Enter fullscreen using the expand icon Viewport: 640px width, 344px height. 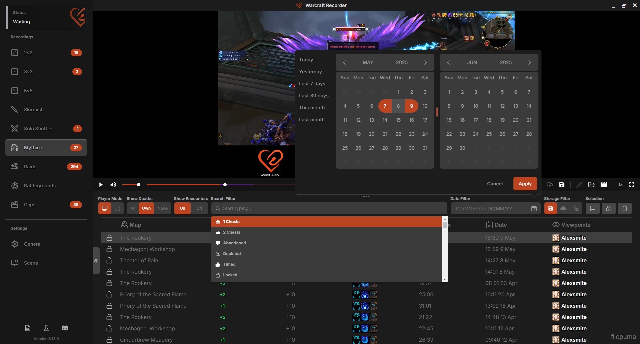[632, 185]
